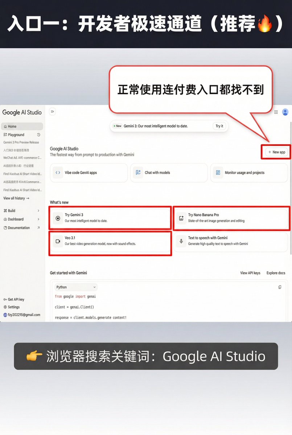292x435 pixels.
Task: Click the Playground icon in the sidebar
Action: coord(5,135)
